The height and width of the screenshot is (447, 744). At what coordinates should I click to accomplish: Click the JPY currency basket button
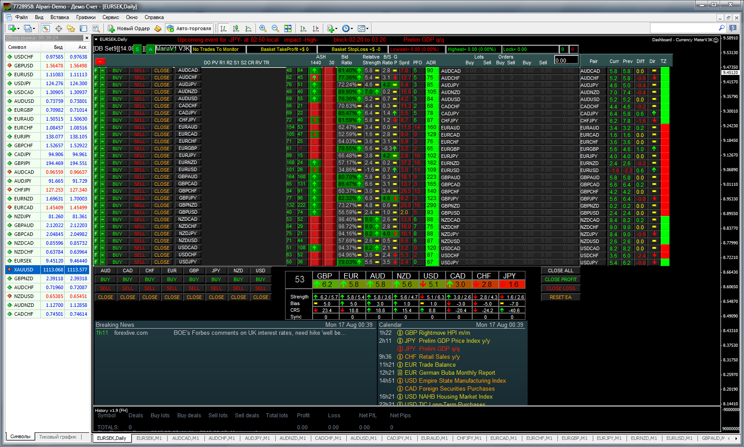tap(216, 271)
